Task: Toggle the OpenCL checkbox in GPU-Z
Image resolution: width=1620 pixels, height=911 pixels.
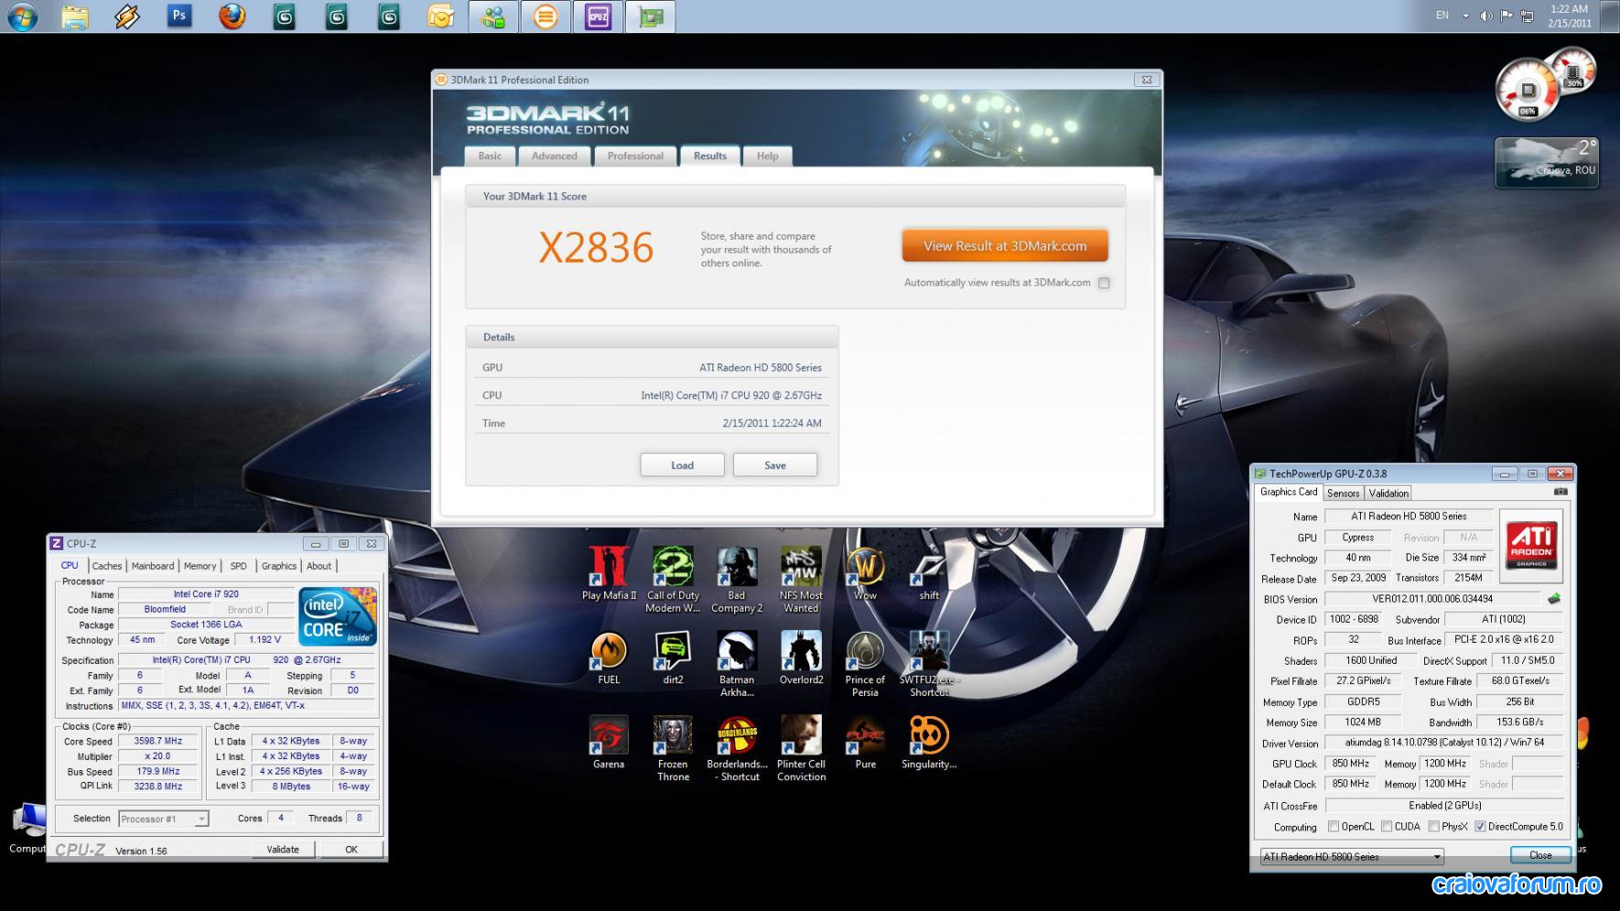Action: click(x=1334, y=827)
